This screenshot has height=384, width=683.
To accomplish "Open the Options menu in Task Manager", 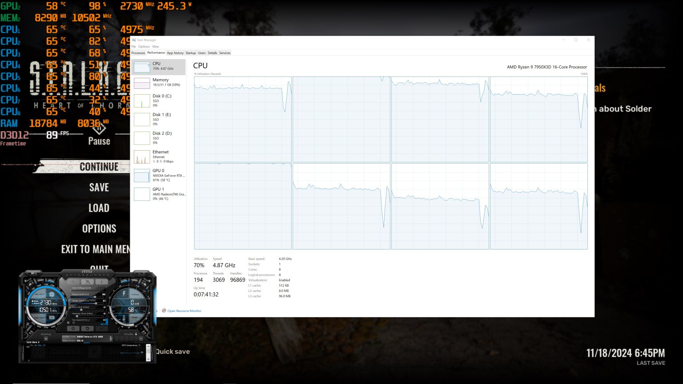I will point(144,46).
